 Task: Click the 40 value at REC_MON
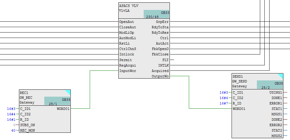click(x=13, y=131)
